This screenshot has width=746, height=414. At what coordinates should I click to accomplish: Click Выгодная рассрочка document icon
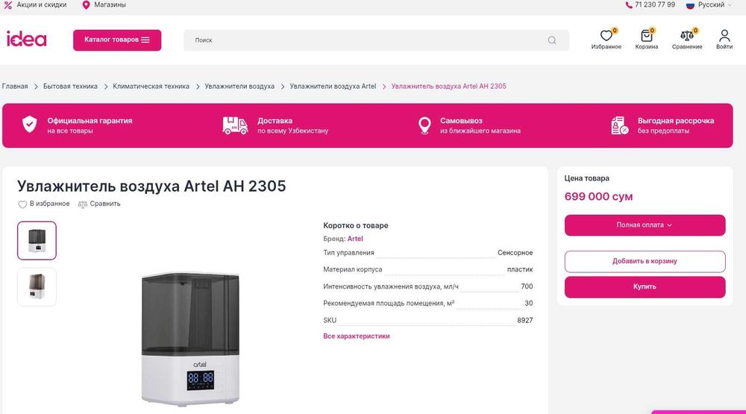[619, 125]
